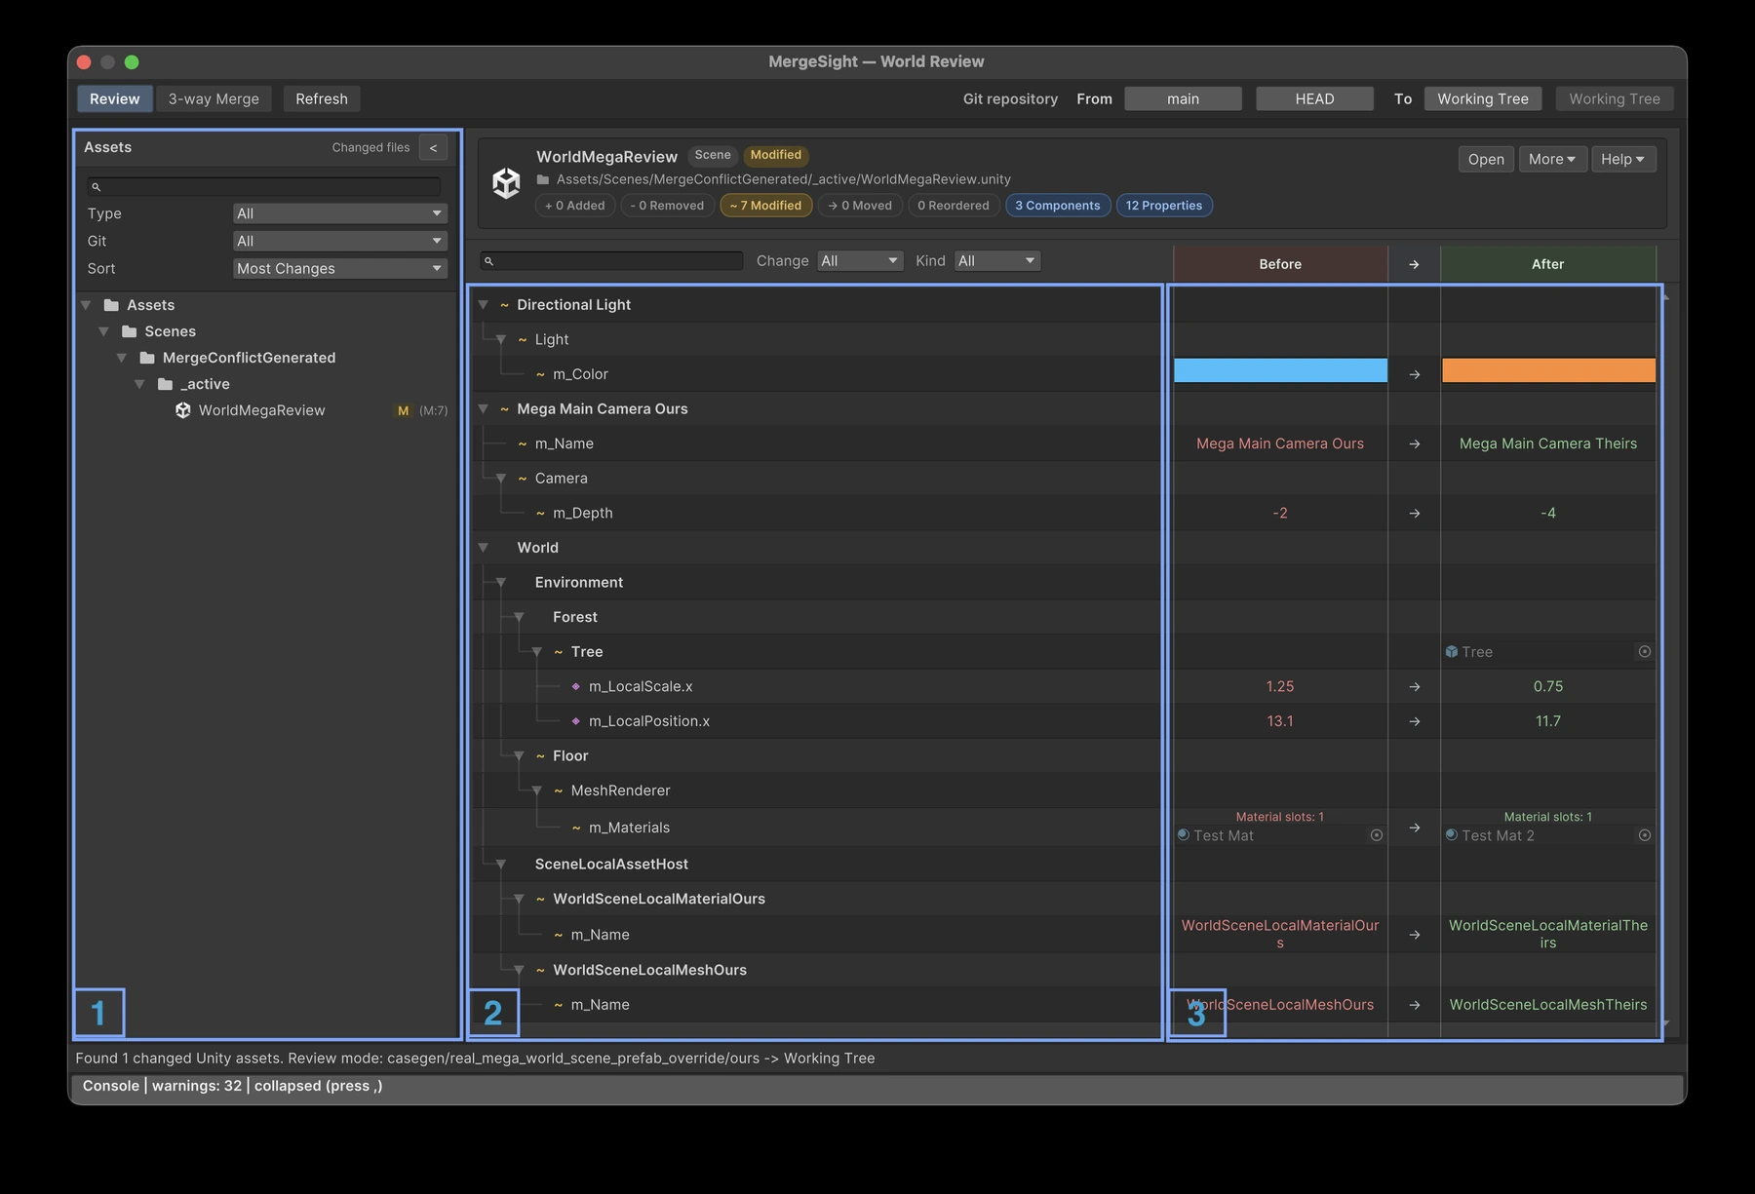
Task: Switch to the Review tab
Action: pos(115,98)
